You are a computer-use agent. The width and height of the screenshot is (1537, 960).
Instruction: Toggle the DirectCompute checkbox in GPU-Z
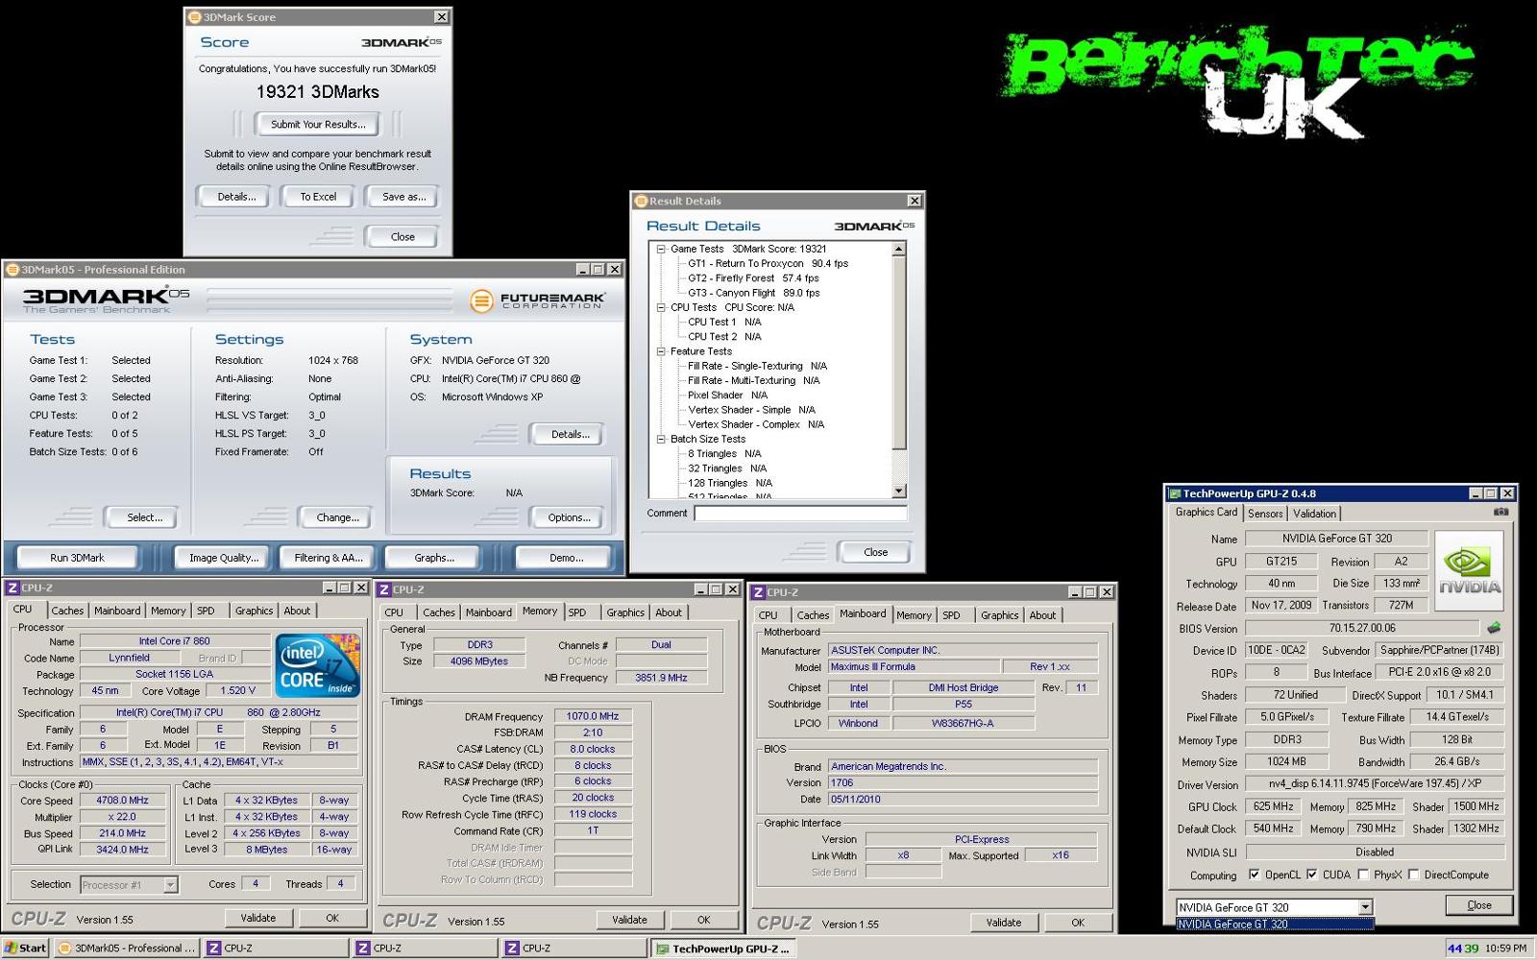click(x=1413, y=875)
